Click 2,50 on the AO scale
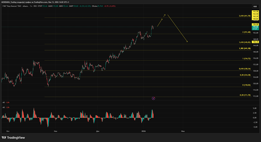 coord(255,113)
